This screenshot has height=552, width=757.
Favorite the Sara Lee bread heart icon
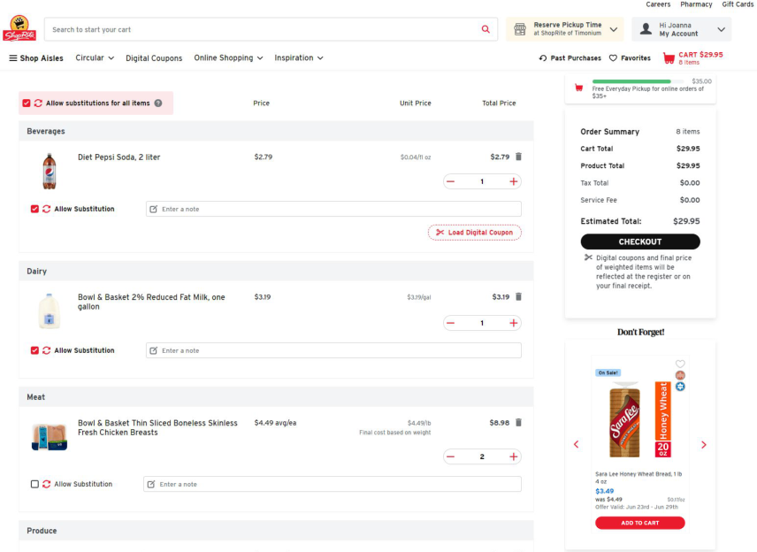680,364
